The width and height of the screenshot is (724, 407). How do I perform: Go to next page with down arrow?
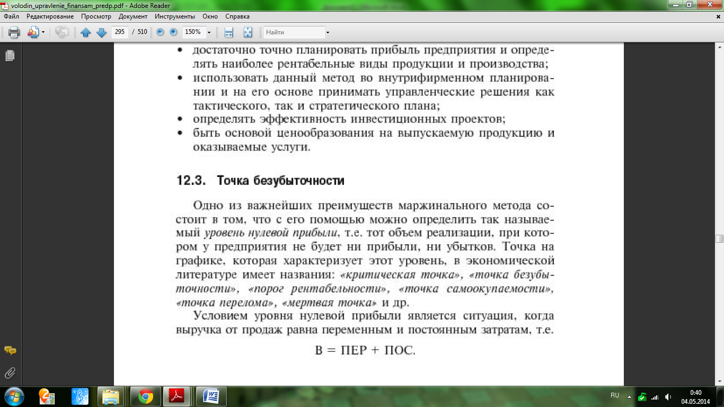click(x=101, y=32)
